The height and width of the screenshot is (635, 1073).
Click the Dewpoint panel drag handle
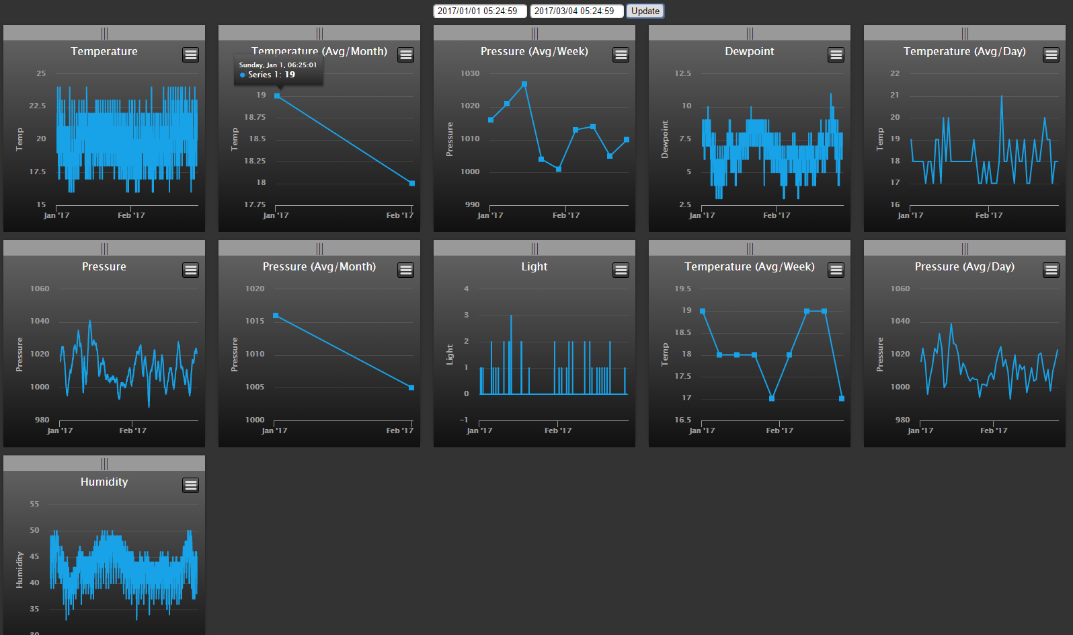point(750,33)
